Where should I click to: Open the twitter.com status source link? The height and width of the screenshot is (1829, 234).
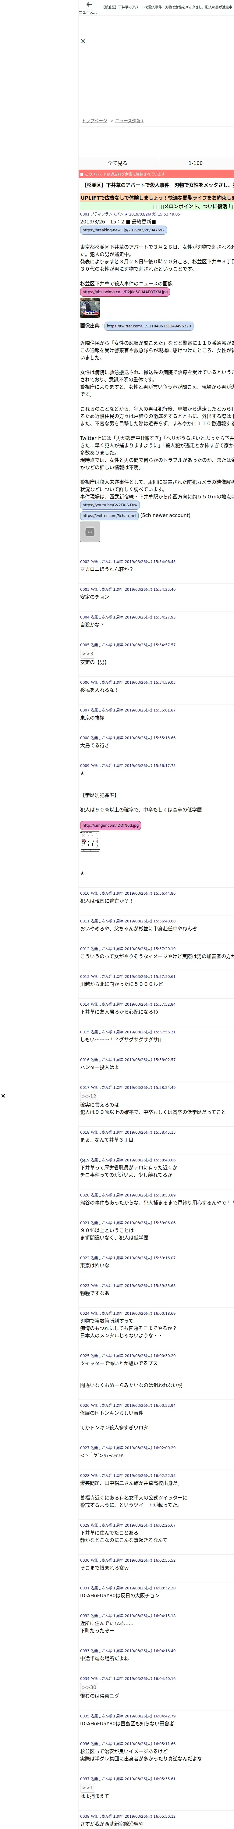(149, 326)
